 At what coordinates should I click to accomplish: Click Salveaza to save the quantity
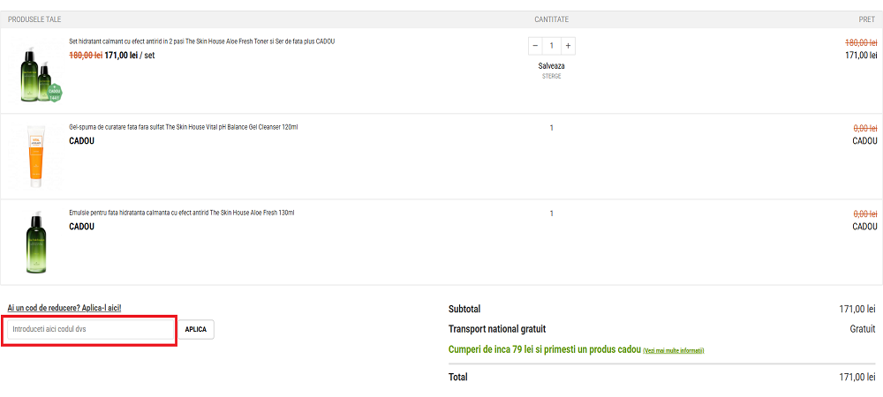pyautogui.click(x=551, y=65)
